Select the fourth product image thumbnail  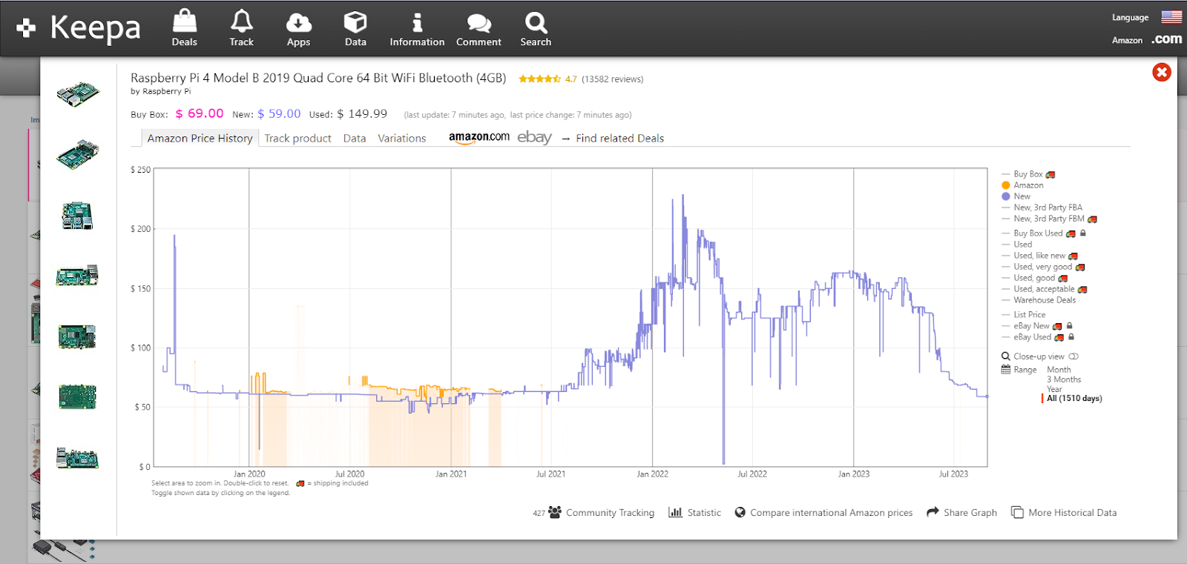tap(78, 276)
